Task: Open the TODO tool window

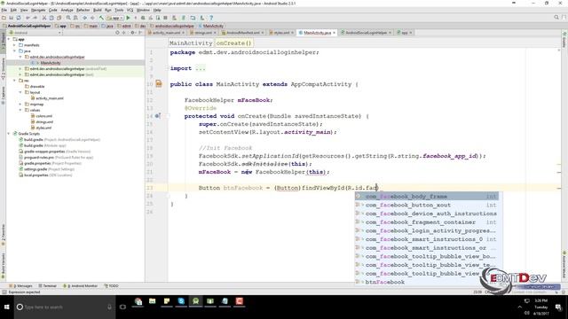Action: 111,285
